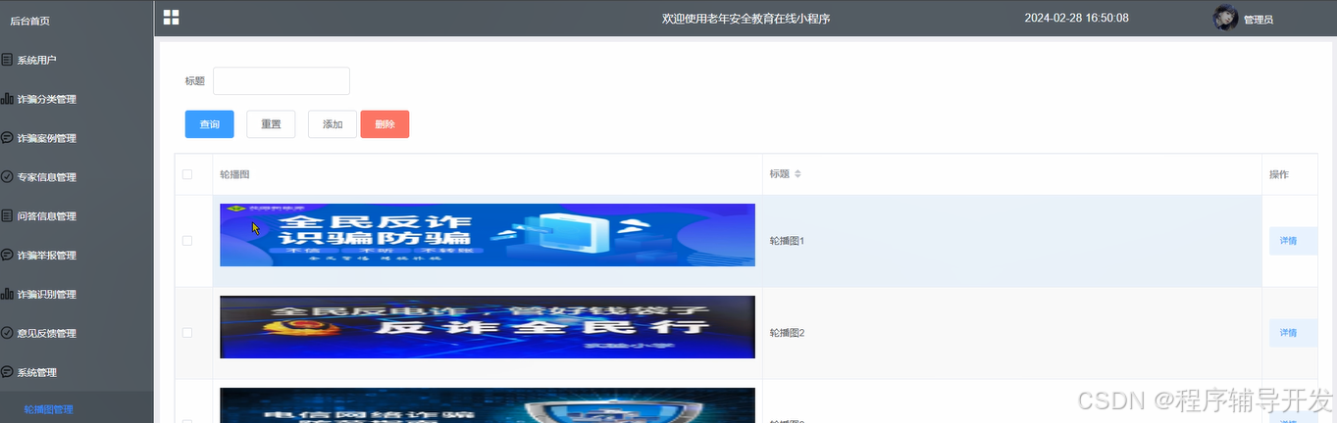Click the 添加 button
The width and height of the screenshot is (1337, 423).
click(333, 124)
